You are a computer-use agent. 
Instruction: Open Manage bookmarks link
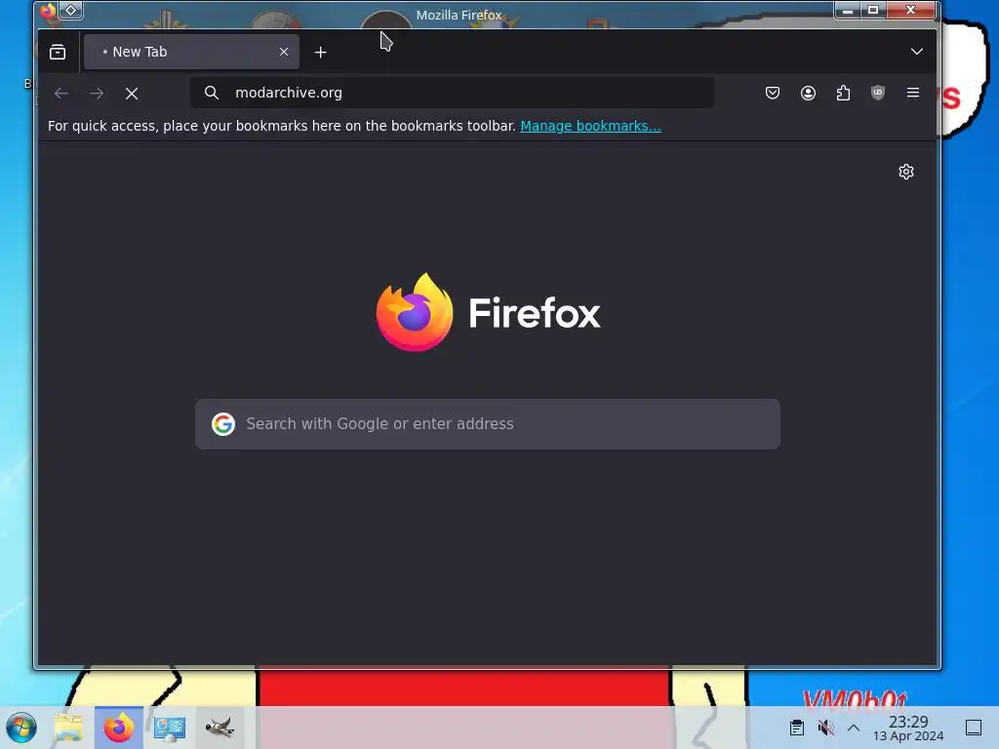pos(590,126)
